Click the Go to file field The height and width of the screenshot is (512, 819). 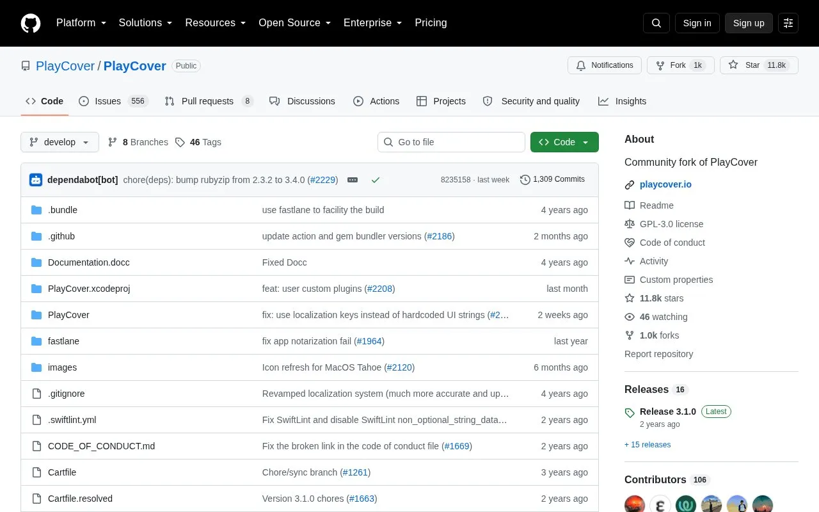point(451,142)
